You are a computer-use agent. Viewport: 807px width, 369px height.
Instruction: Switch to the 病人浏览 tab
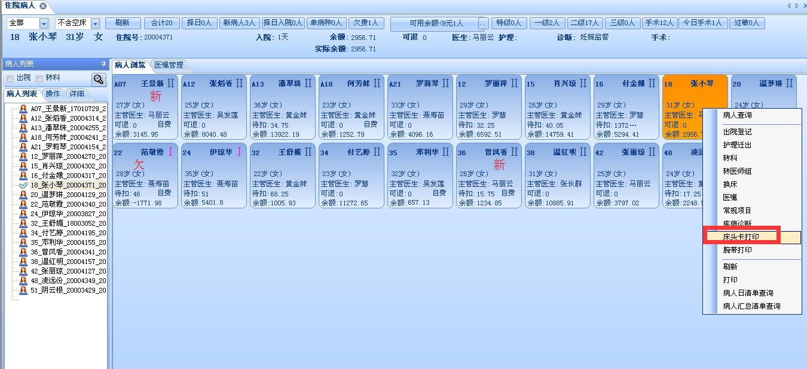pyautogui.click(x=130, y=65)
